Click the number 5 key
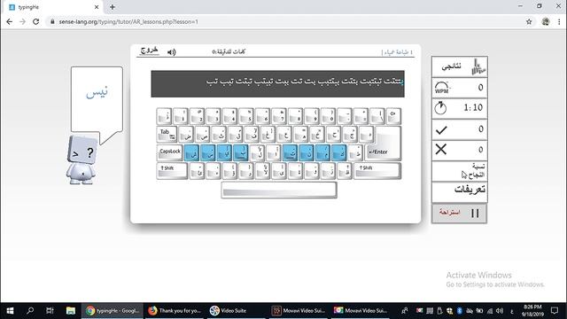Image resolution: width=567 pixels, height=319 pixels. (246, 116)
